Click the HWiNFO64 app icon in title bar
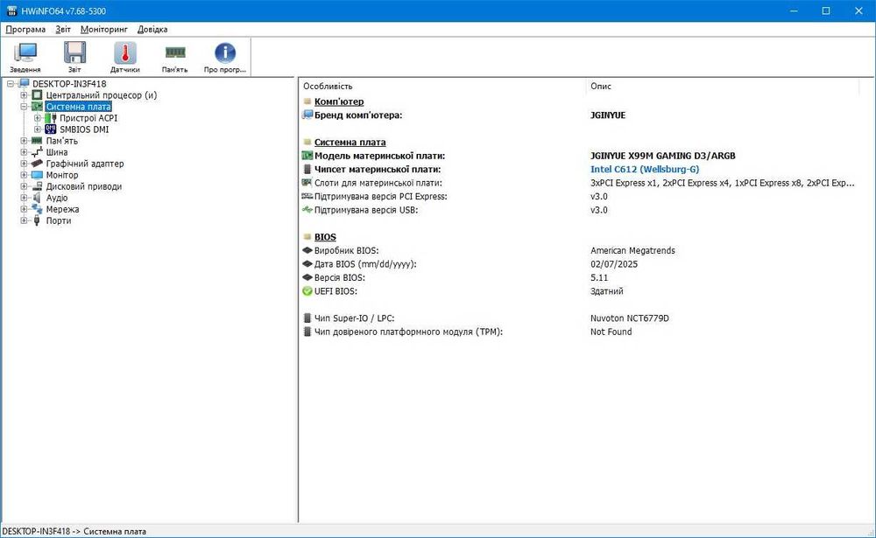 pos(11,10)
